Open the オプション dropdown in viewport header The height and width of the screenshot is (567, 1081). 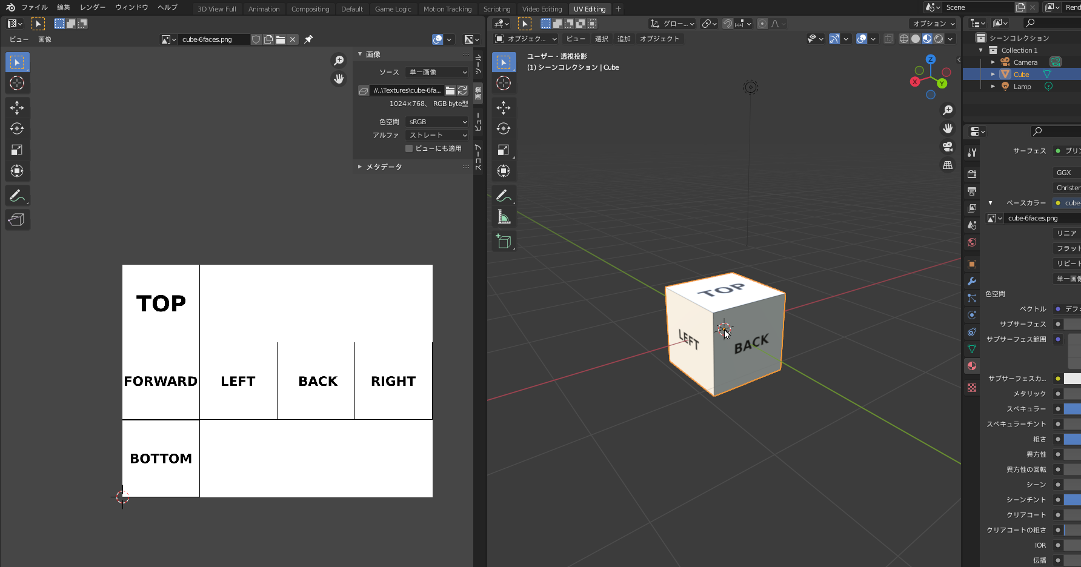pyautogui.click(x=933, y=24)
